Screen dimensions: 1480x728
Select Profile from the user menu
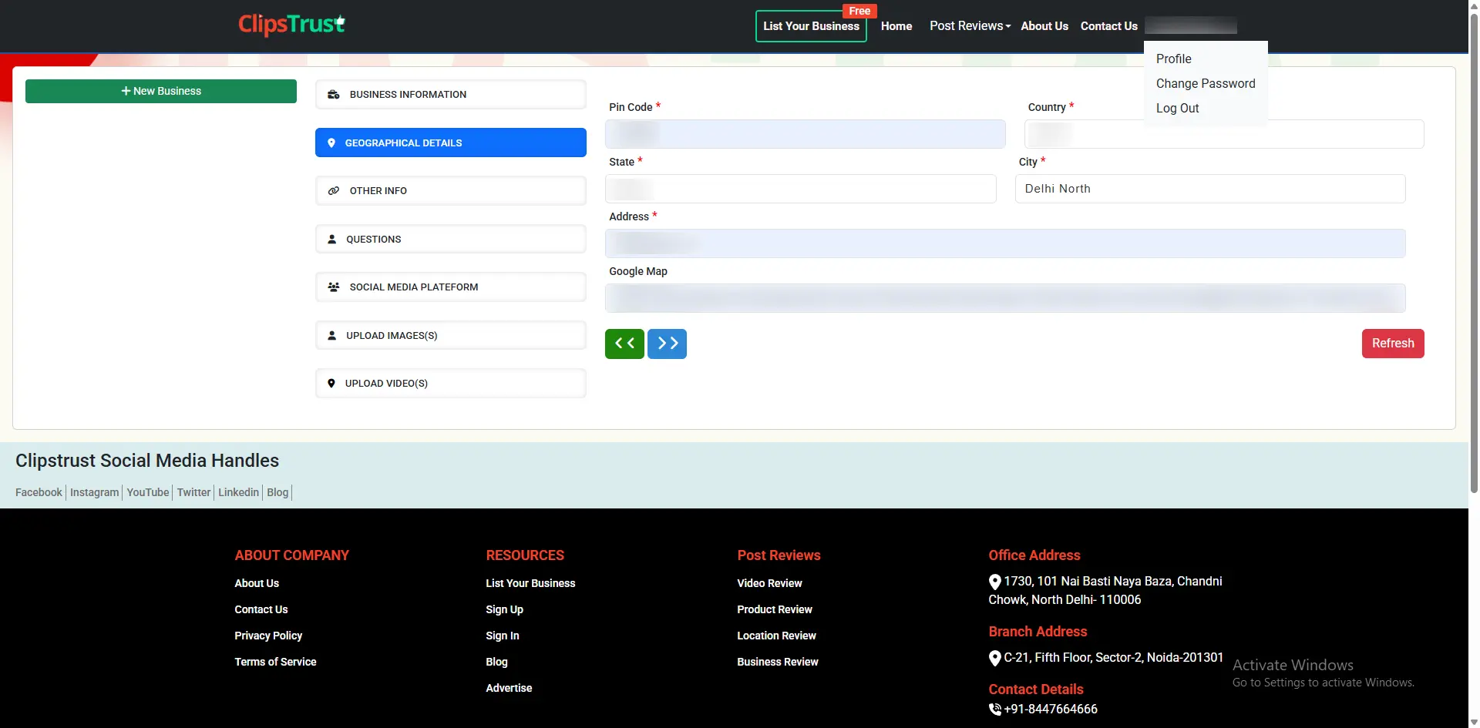pos(1174,59)
